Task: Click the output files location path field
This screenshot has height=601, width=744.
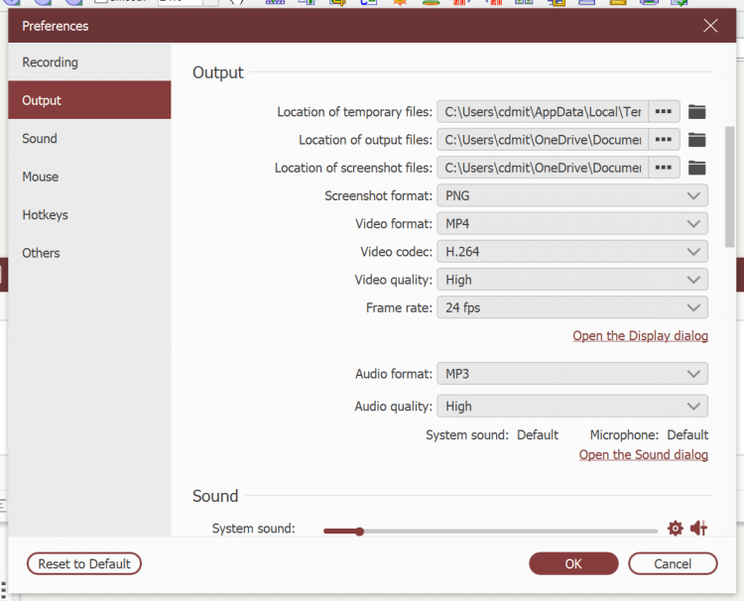Action: 543,140
